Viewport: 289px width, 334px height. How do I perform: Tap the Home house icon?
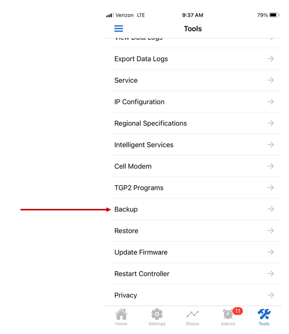(121, 314)
